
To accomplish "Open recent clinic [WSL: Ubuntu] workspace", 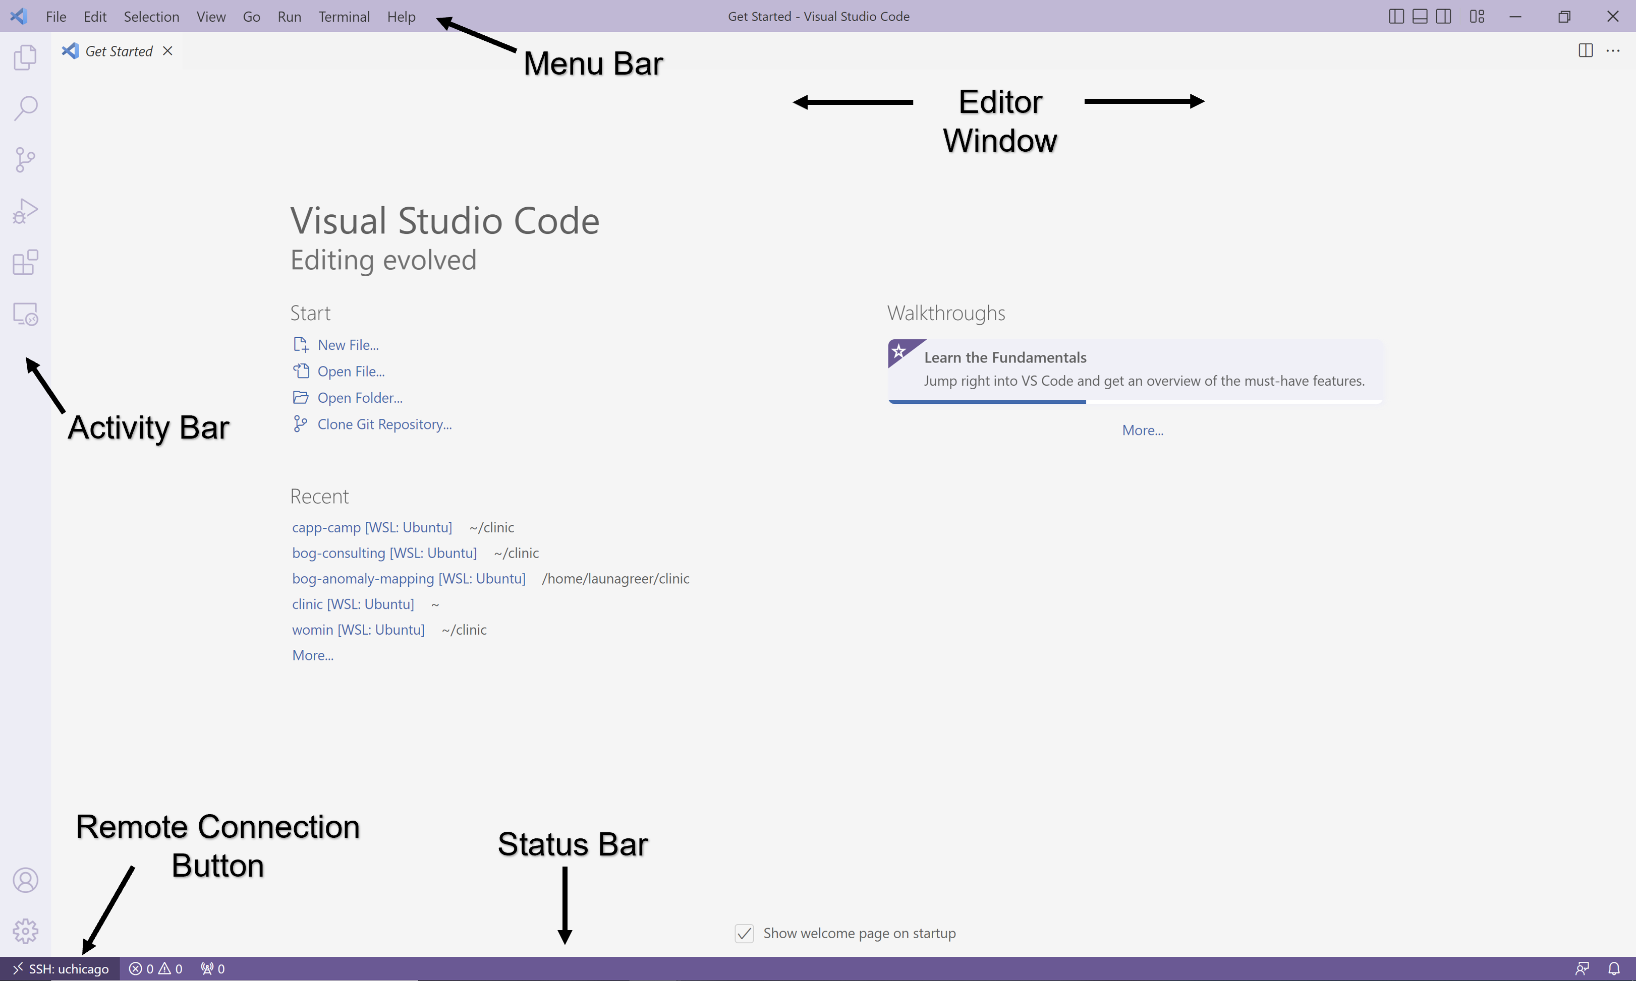I will click(x=353, y=604).
